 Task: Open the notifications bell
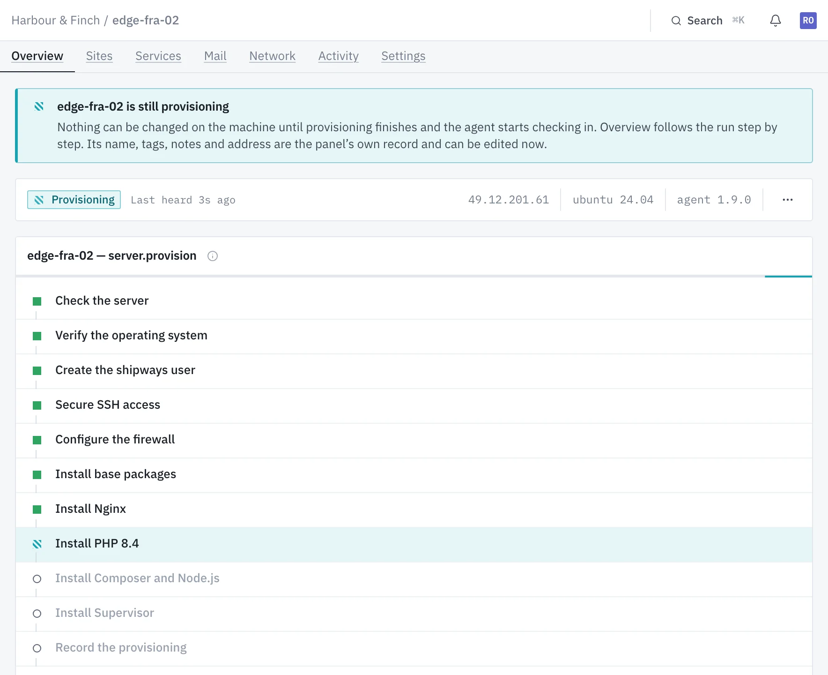(776, 21)
